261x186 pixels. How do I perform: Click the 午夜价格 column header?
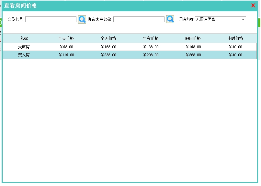point(151,38)
